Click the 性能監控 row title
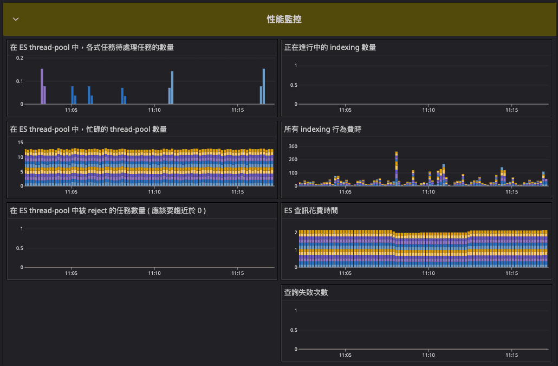558x366 pixels. [x=284, y=19]
